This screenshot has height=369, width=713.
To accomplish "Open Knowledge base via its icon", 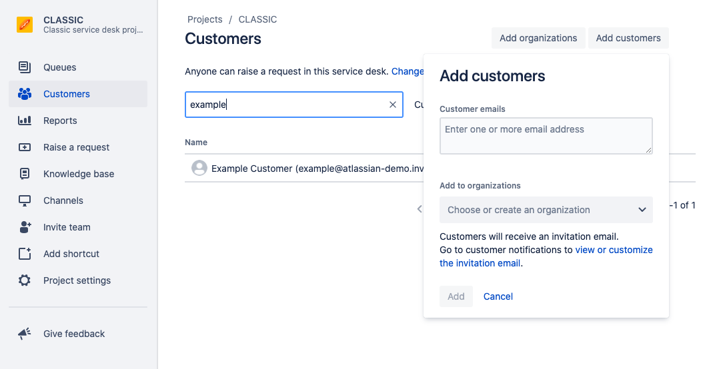I will pos(25,174).
